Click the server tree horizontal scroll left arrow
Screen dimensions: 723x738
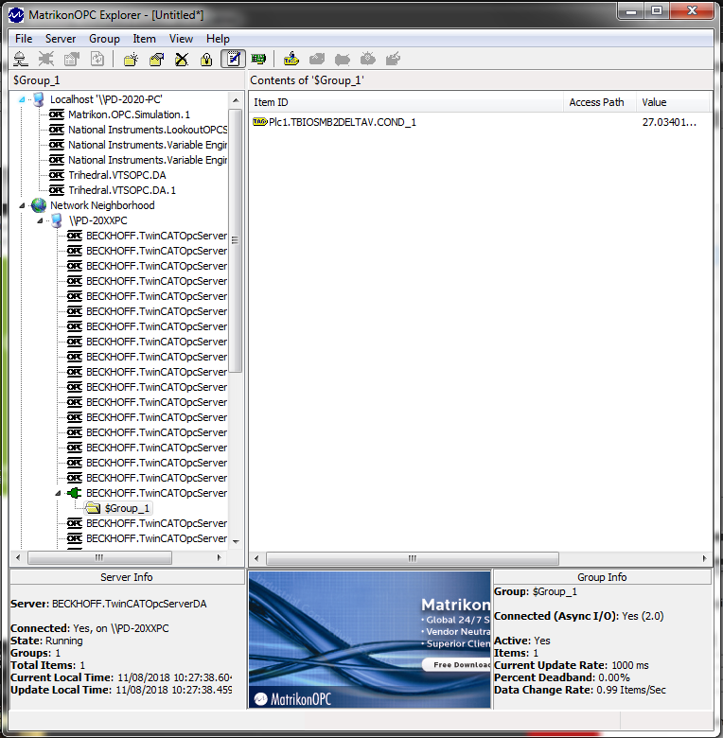(x=18, y=557)
